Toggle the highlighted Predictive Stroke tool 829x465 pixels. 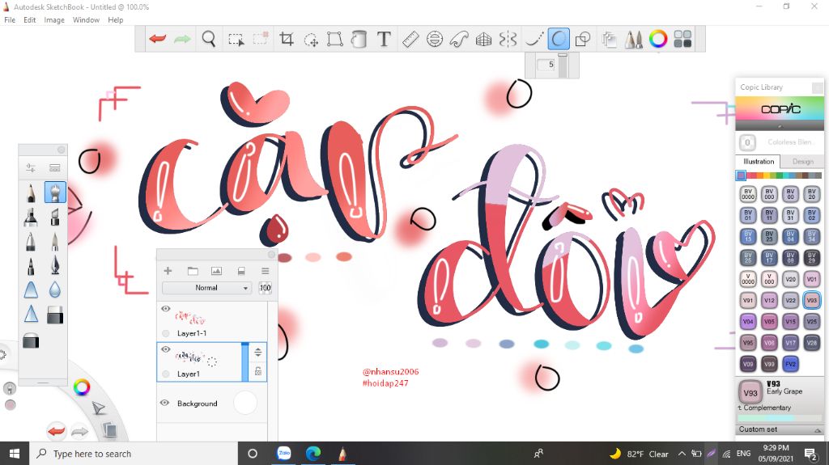point(559,39)
